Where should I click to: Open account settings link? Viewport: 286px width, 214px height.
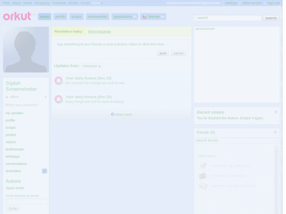pos(231,3)
